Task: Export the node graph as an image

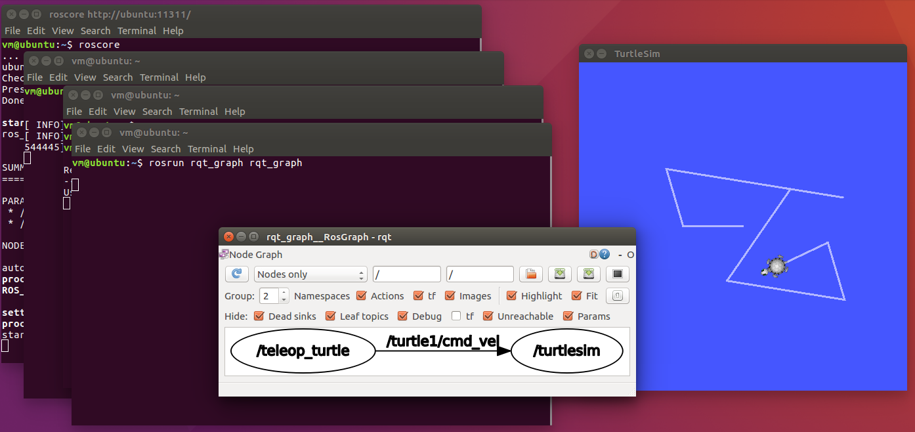Action: click(x=618, y=274)
